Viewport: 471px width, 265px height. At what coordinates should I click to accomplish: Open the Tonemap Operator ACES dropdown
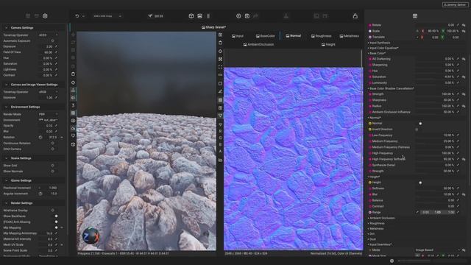pos(48,35)
